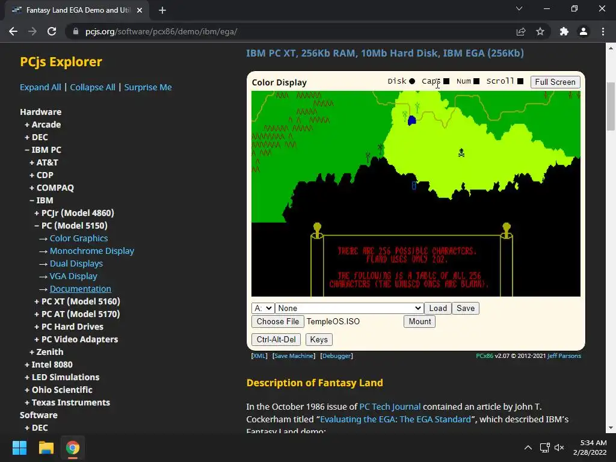This screenshot has height=462, width=616.
Task: Click the Choose File button
Action: coord(278,321)
